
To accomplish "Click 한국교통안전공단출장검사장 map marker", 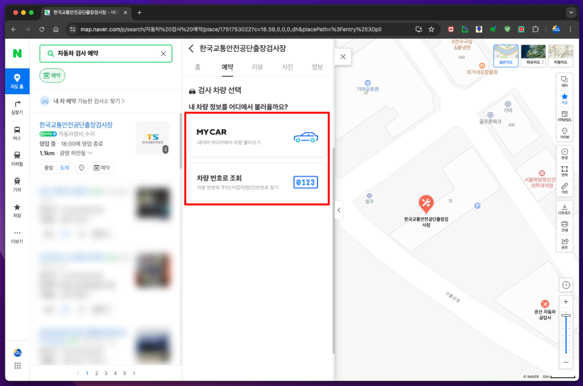I will pyautogui.click(x=426, y=204).
